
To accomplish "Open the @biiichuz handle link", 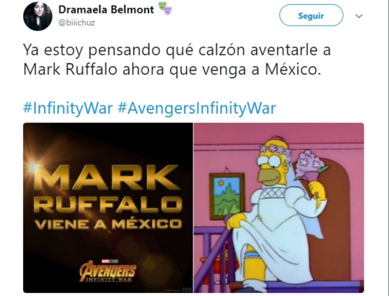I will 77,22.
